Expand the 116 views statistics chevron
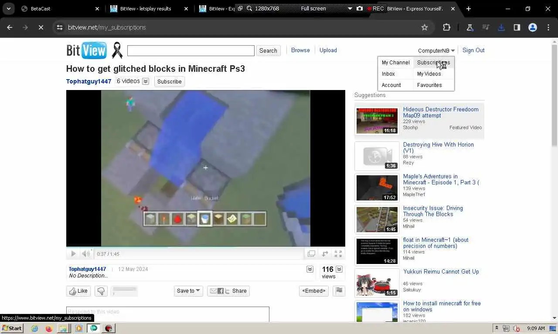 (339, 269)
